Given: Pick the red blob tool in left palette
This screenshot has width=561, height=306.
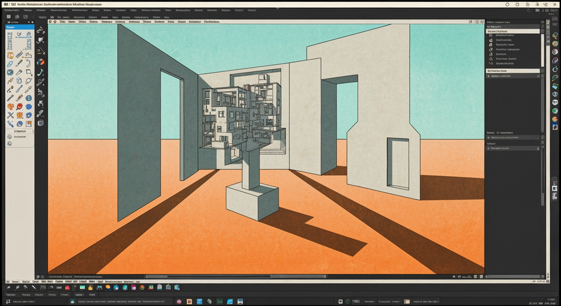Looking at the screenshot, I should (x=19, y=107).
